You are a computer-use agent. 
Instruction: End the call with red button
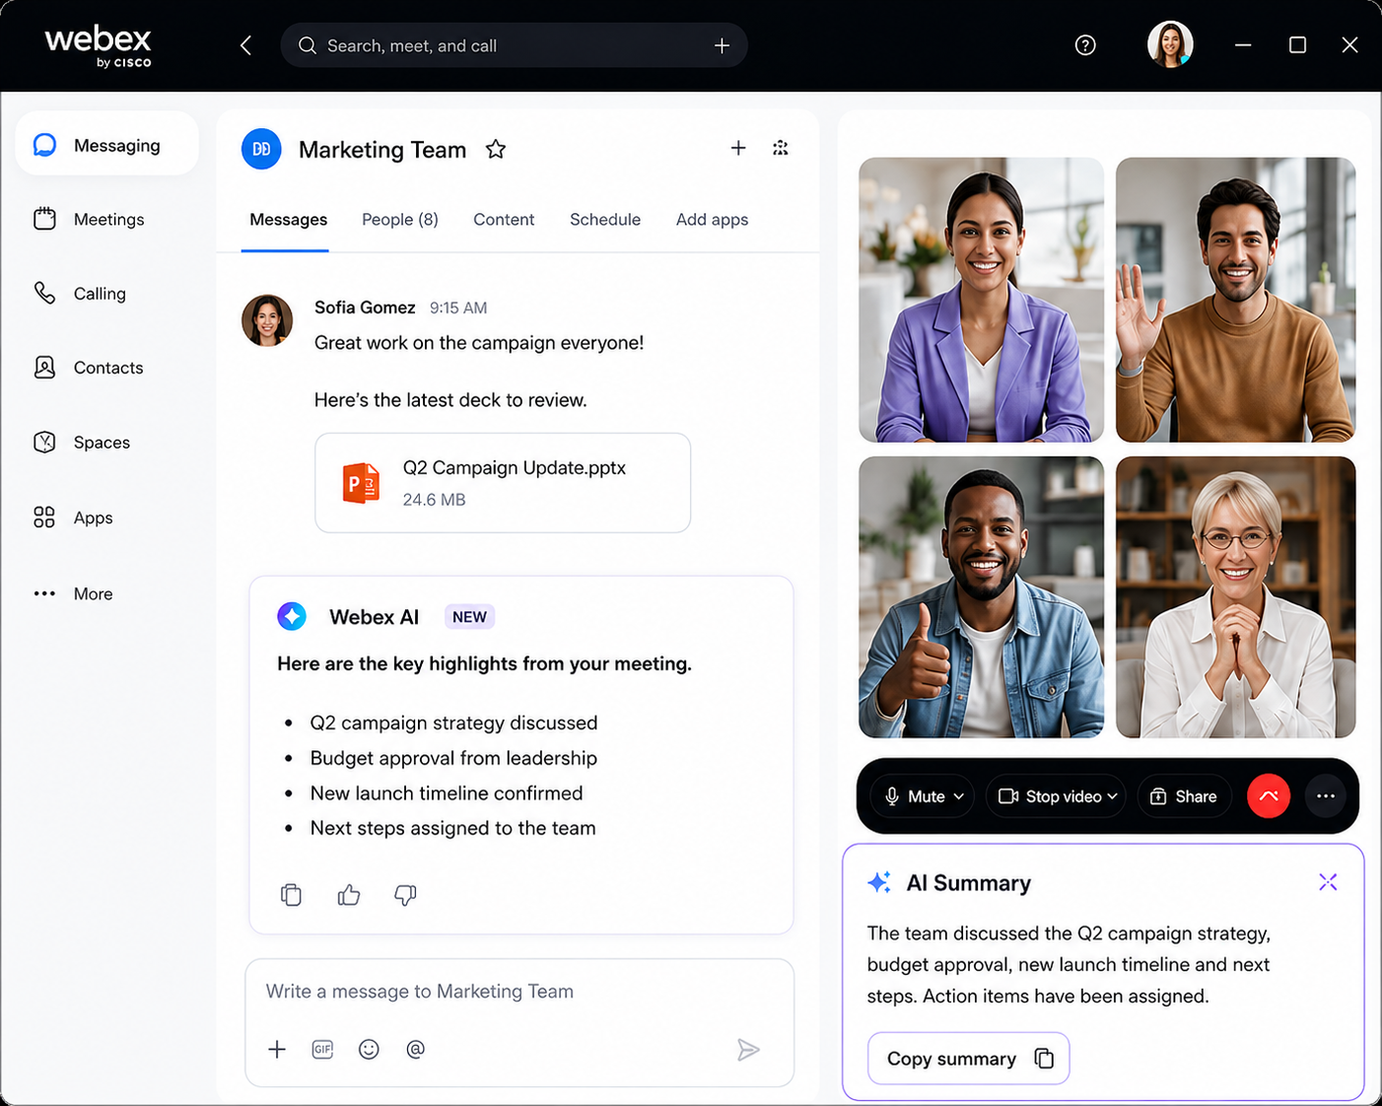[x=1269, y=796]
